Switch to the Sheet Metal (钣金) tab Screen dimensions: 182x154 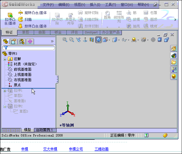point(58,32)
